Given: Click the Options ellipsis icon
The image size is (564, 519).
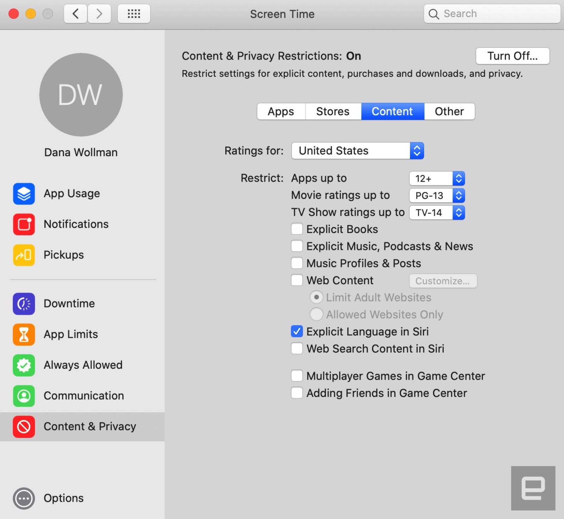Looking at the screenshot, I should pyautogui.click(x=24, y=498).
